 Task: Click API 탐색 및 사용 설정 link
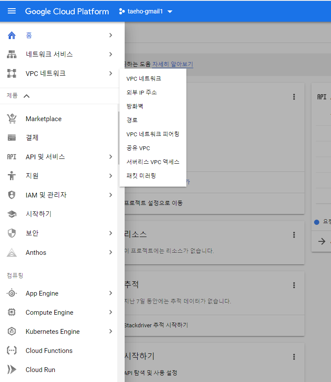151,373
